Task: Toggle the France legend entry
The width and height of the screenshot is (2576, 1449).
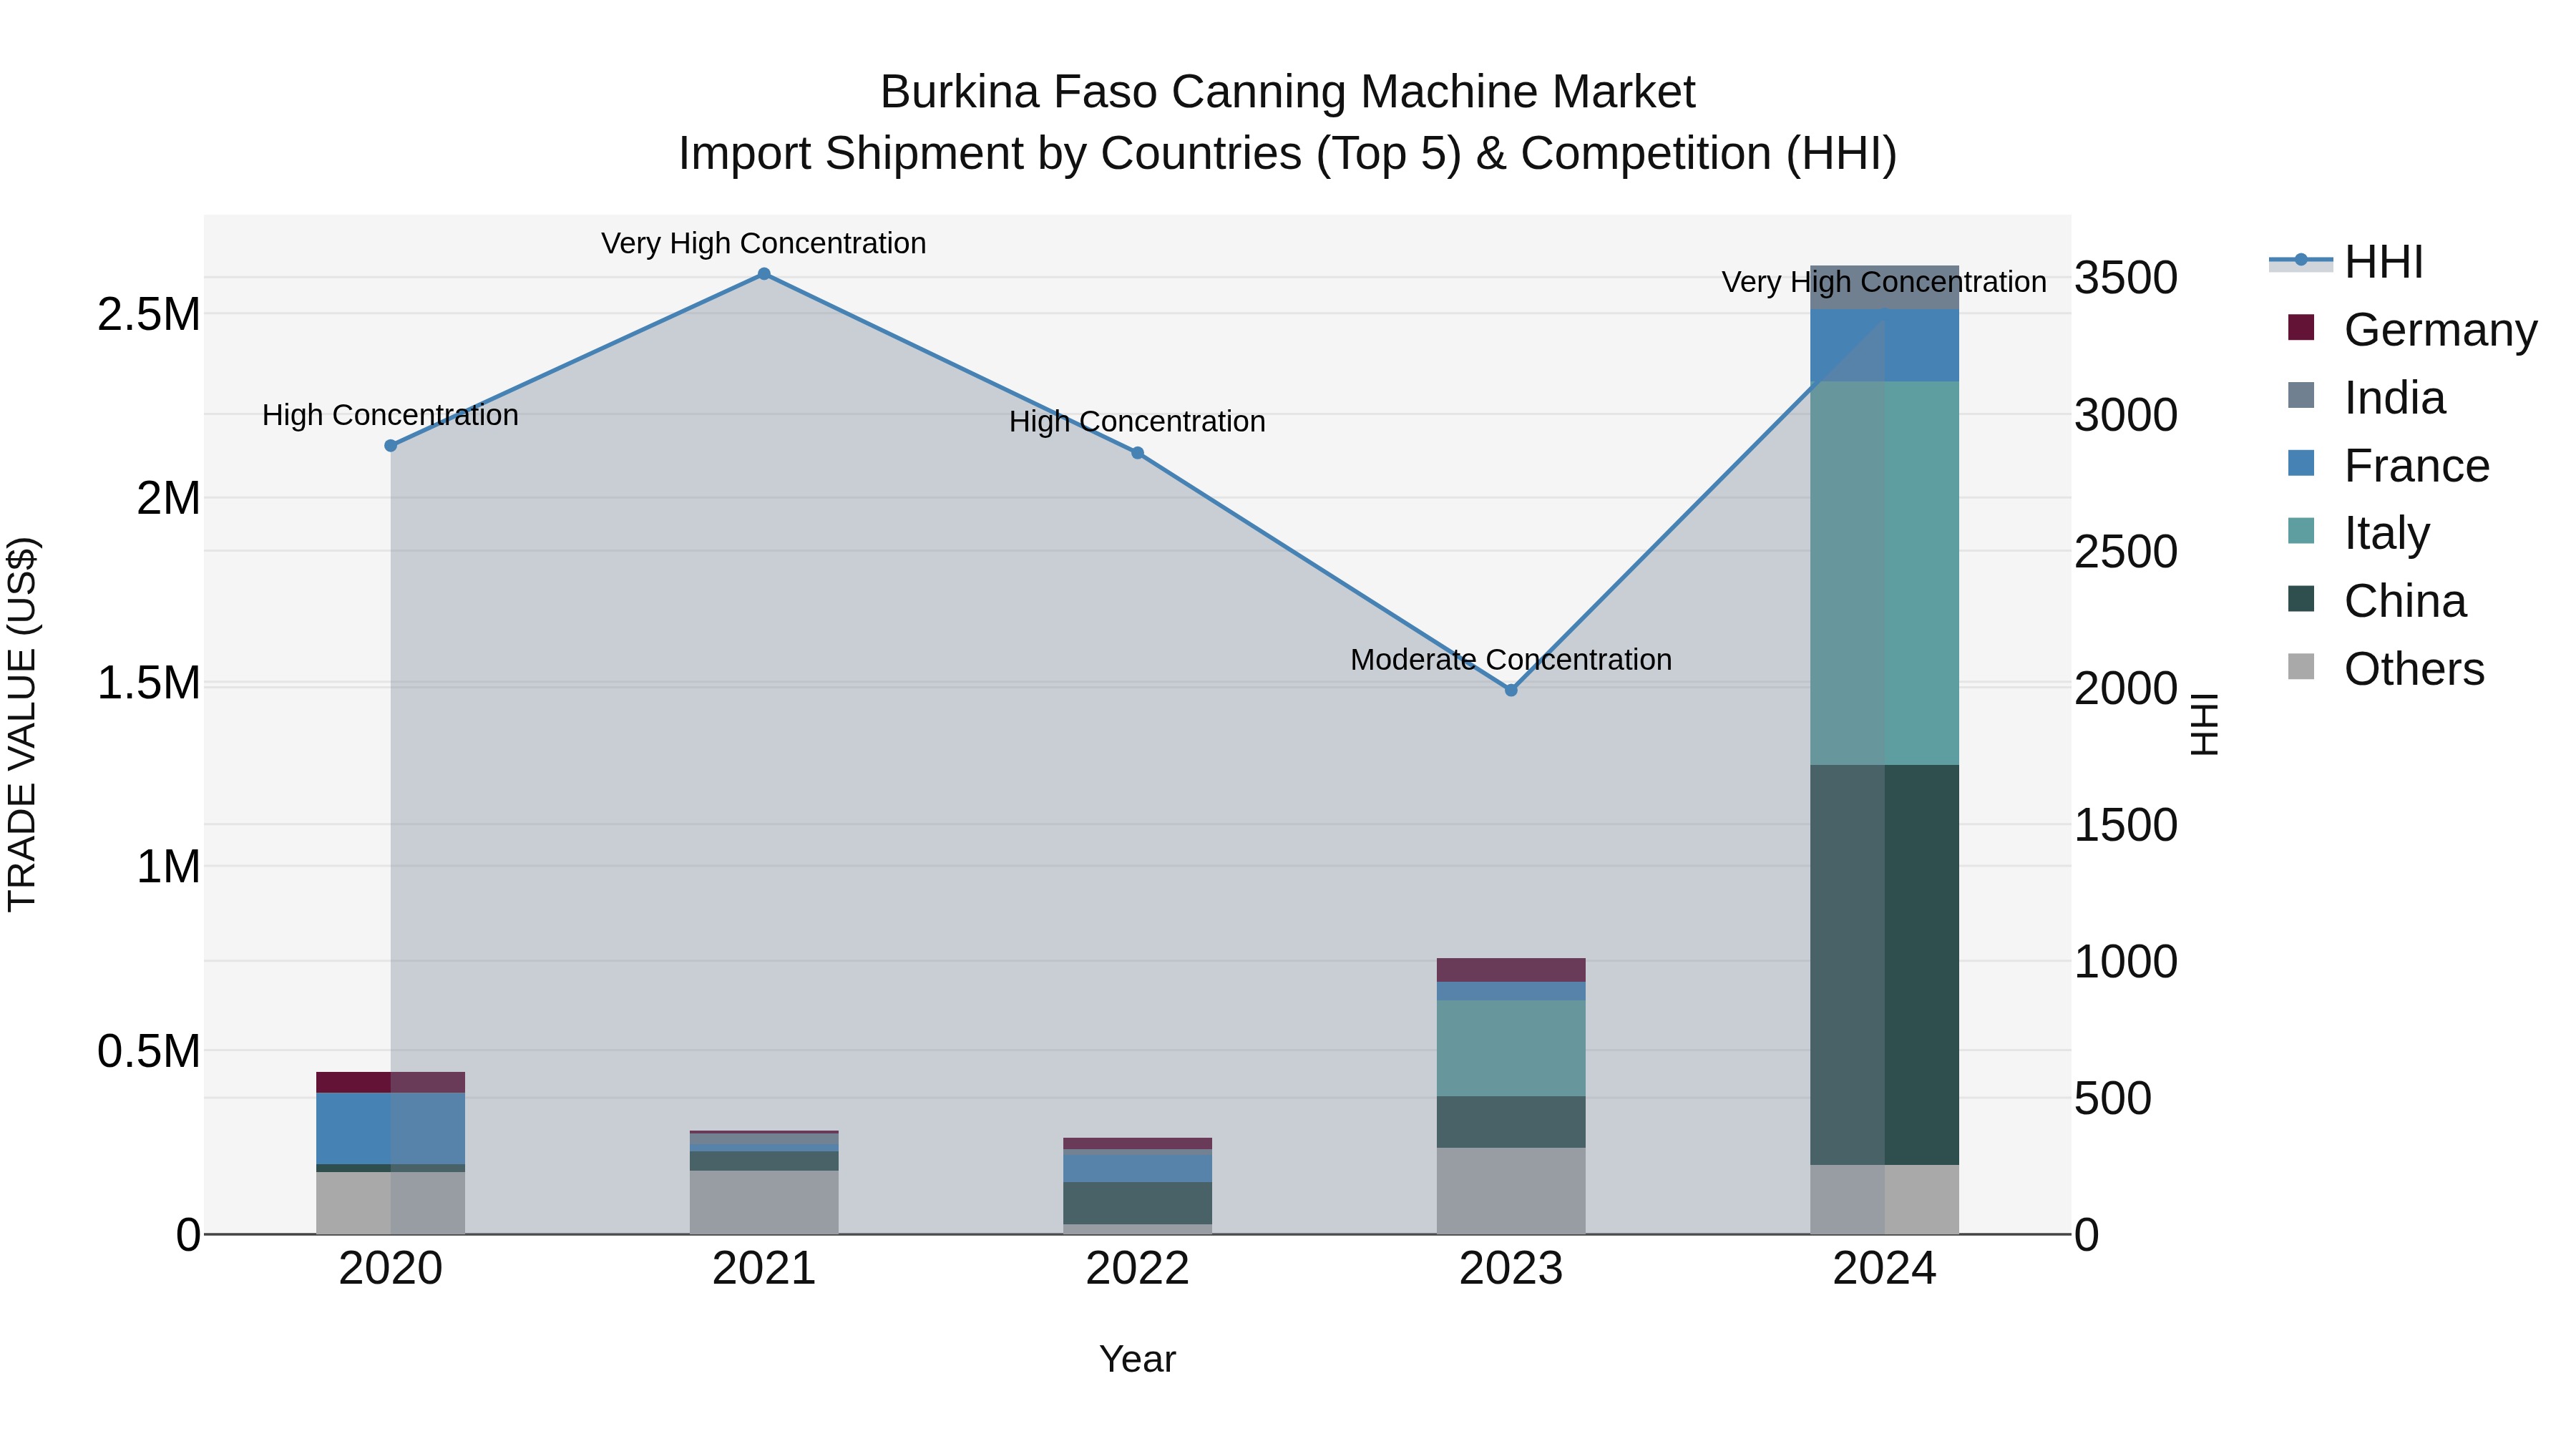Action: pos(2388,466)
